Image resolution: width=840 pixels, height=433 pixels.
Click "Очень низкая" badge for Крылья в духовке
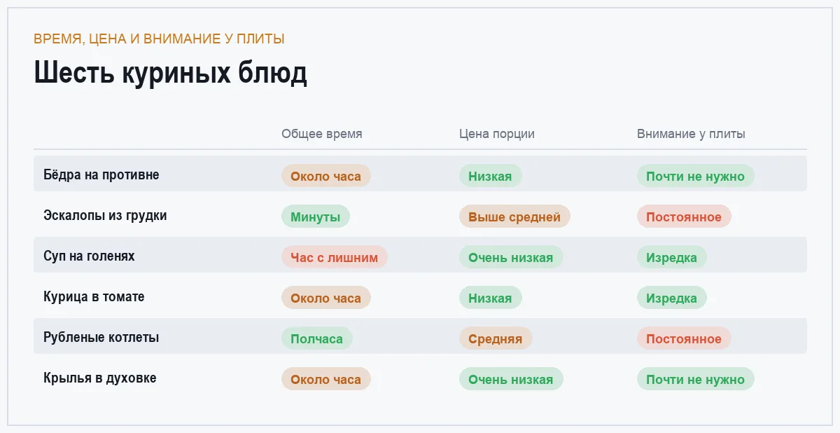tap(511, 379)
